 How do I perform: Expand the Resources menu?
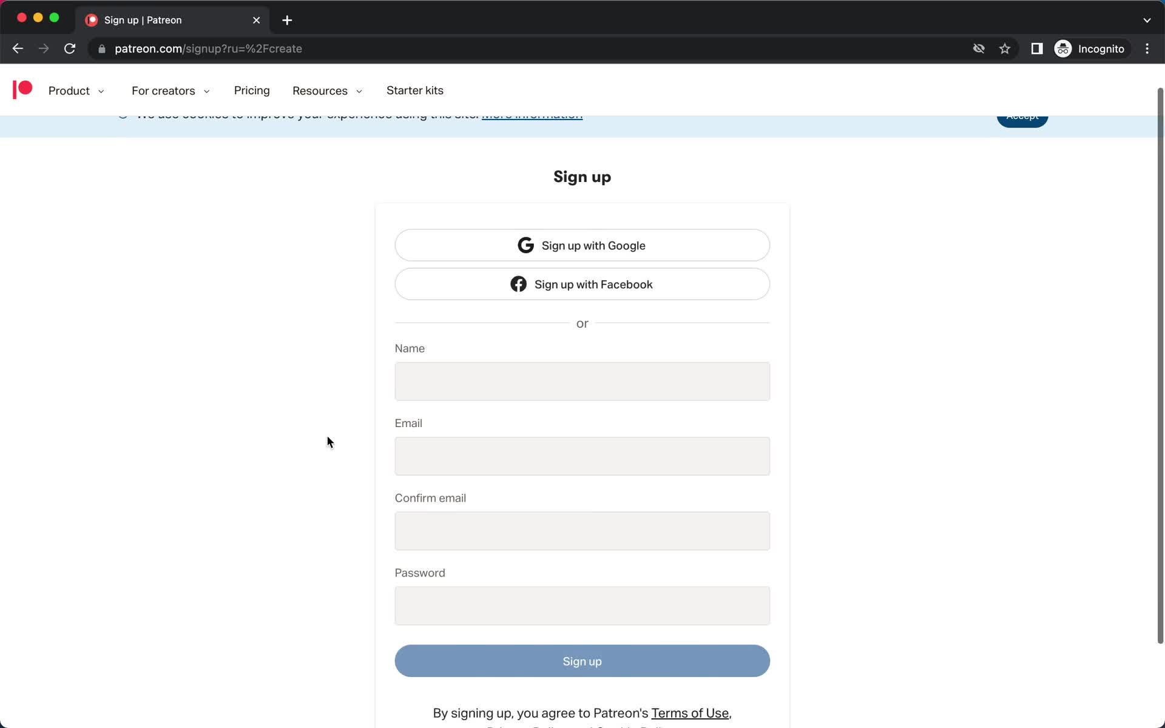tap(327, 91)
